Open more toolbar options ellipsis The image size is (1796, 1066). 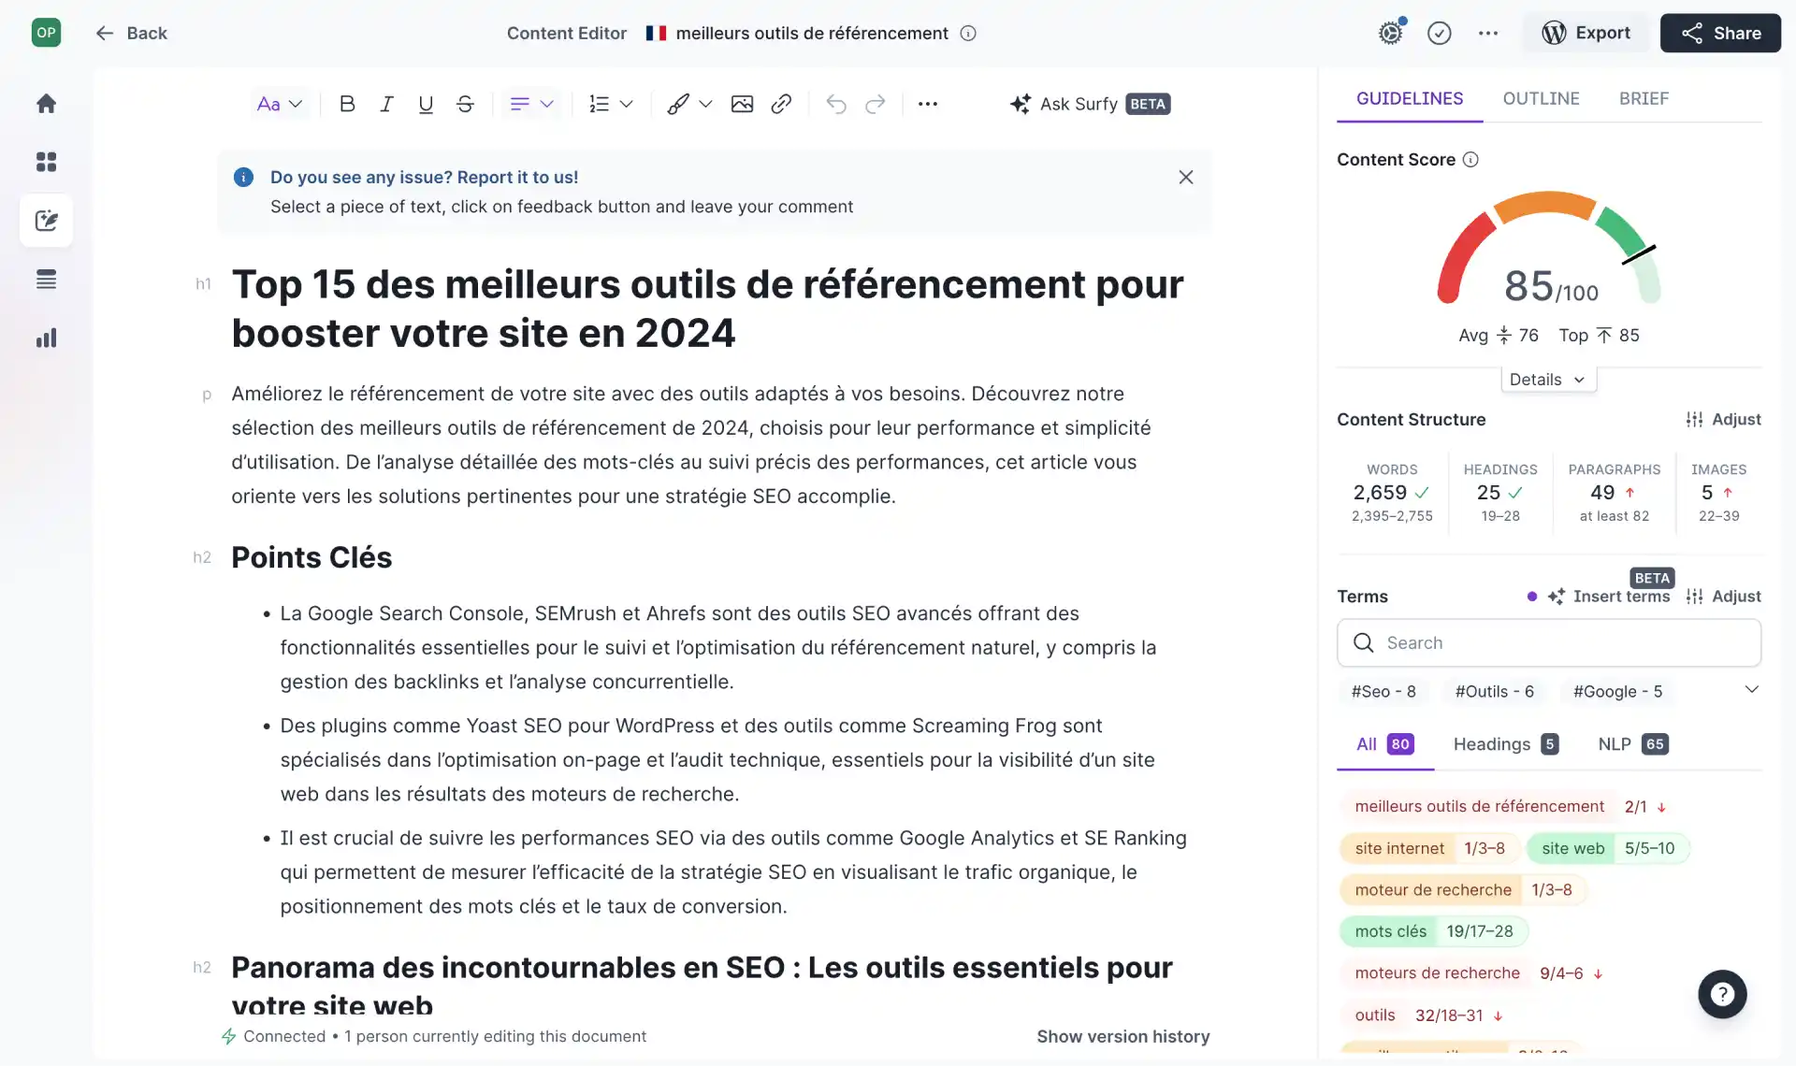[928, 104]
